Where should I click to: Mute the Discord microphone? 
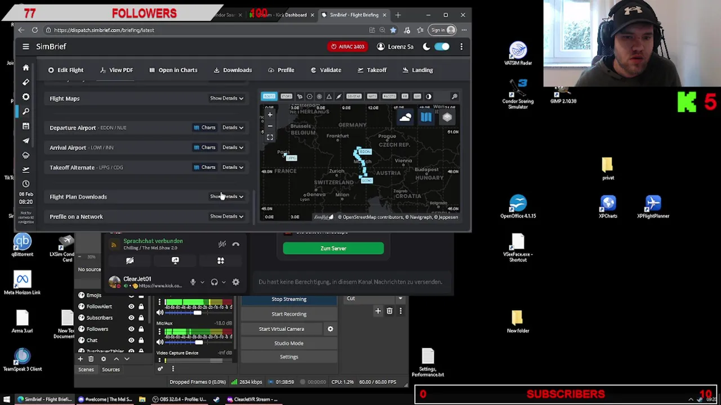[193, 282]
